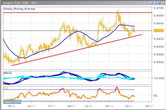Click the MACD +0.000 scale value
The height and width of the screenshot is (110, 166).
coord(159,78)
